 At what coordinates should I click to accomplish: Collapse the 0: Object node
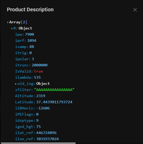click(x=12, y=28)
